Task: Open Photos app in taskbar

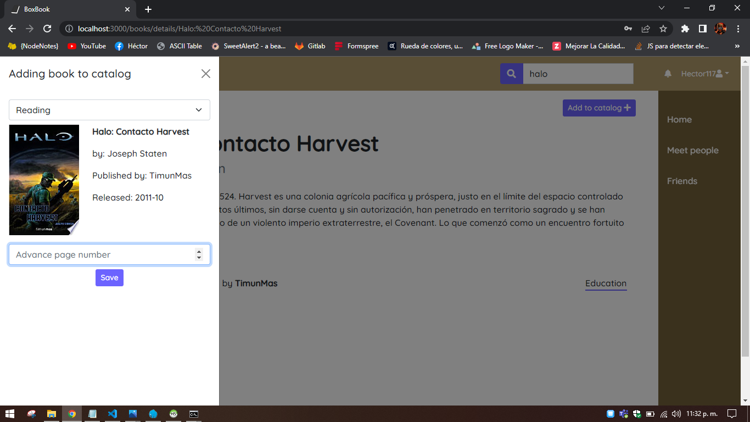Action: pyautogui.click(x=133, y=414)
